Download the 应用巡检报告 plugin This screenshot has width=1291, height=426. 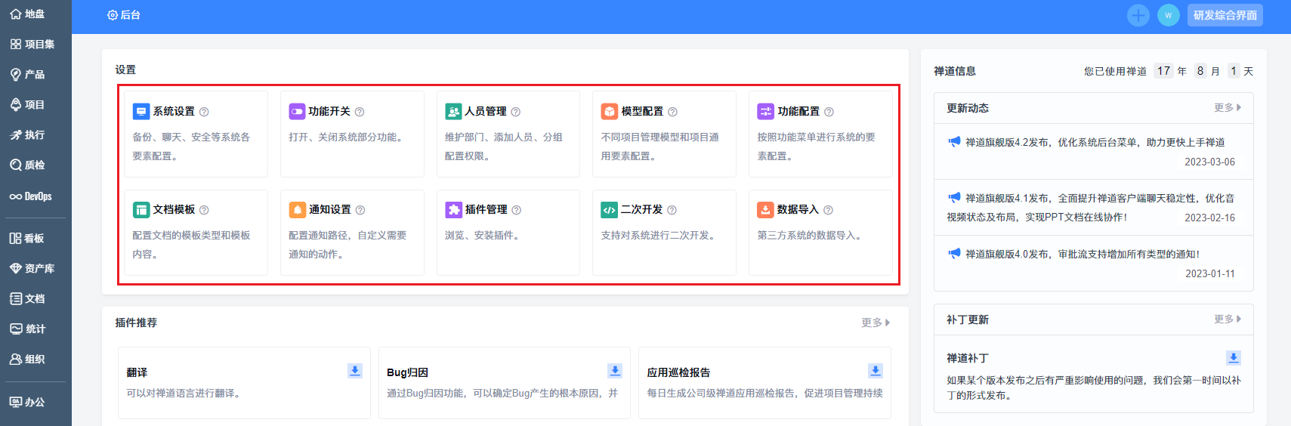[x=876, y=370]
